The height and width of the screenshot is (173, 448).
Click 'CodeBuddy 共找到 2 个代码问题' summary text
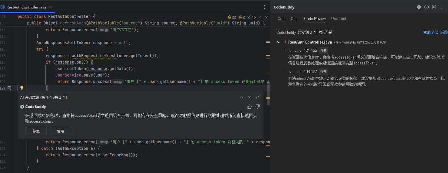[304, 32]
